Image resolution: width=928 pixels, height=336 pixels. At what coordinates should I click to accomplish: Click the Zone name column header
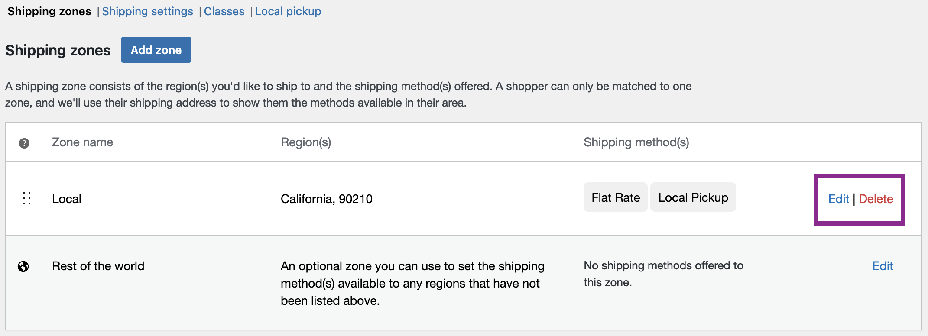point(82,142)
